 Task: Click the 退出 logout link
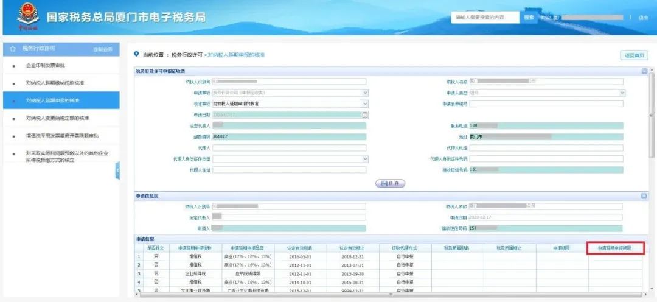tap(643, 18)
